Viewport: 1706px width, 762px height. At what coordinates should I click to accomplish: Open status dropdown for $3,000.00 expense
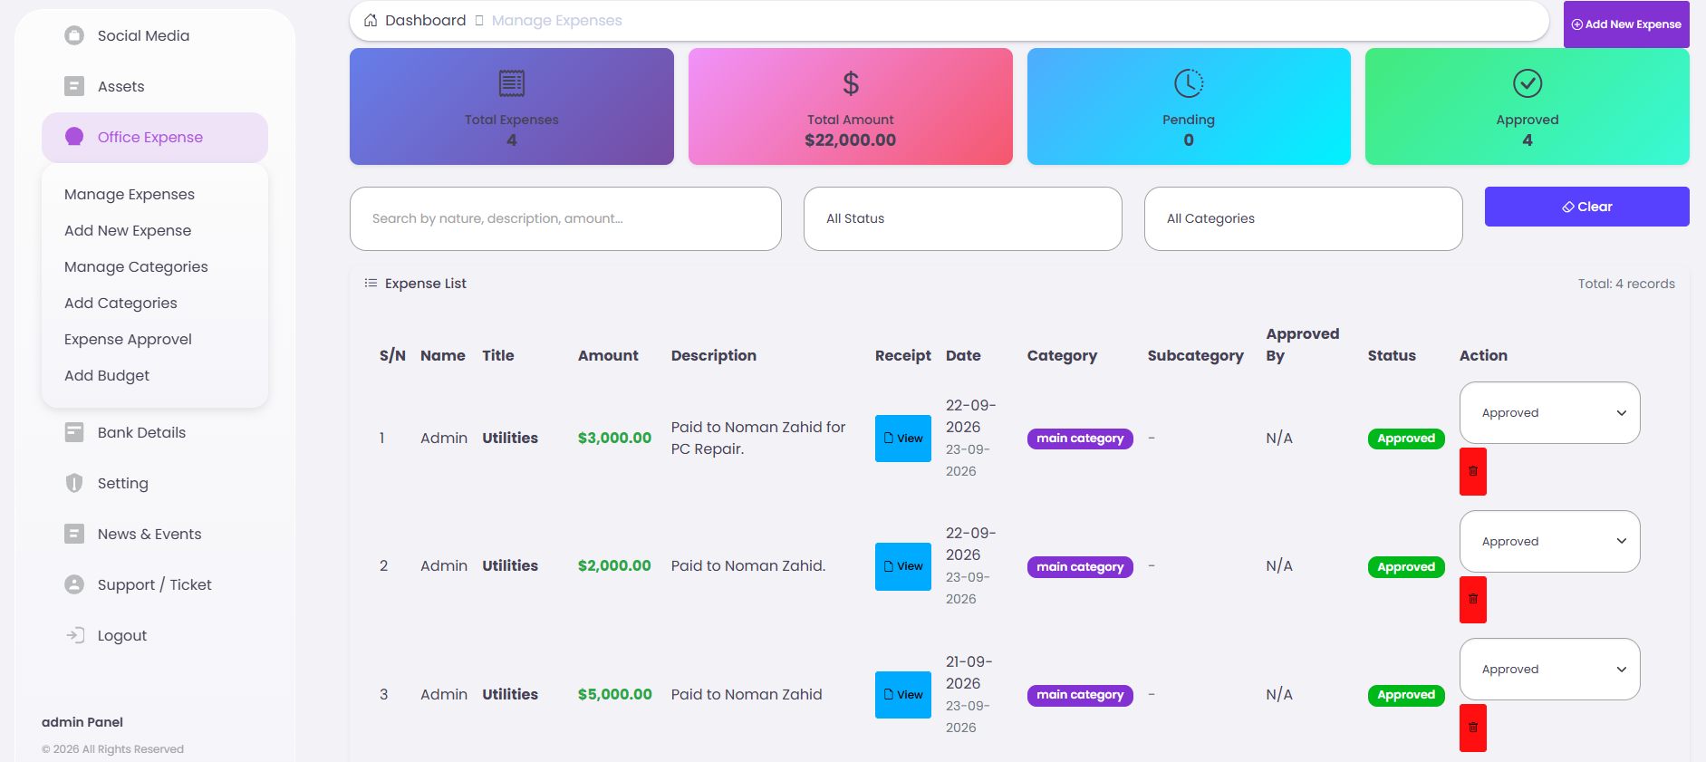pyautogui.click(x=1550, y=413)
